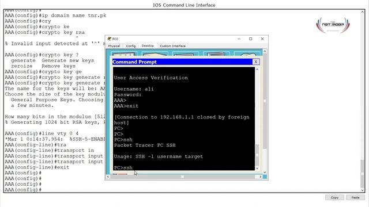This screenshot has width=369, height=207.
Task: Click the 'AAA(config)#crypto key ?' line
Action: point(42,55)
